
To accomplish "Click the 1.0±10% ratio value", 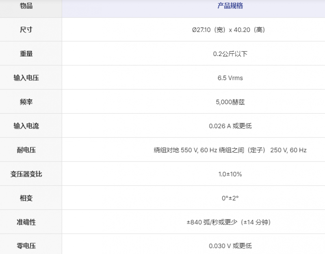I will pos(230,174).
